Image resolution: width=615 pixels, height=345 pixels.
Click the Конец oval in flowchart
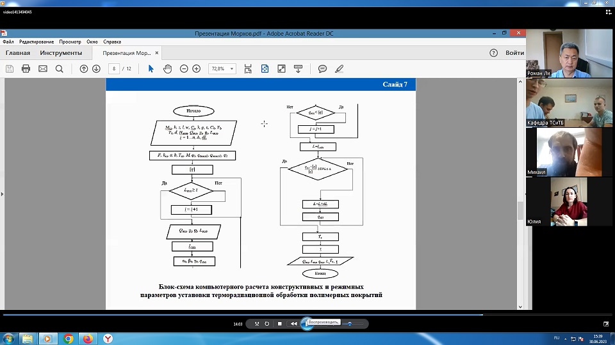(320, 273)
